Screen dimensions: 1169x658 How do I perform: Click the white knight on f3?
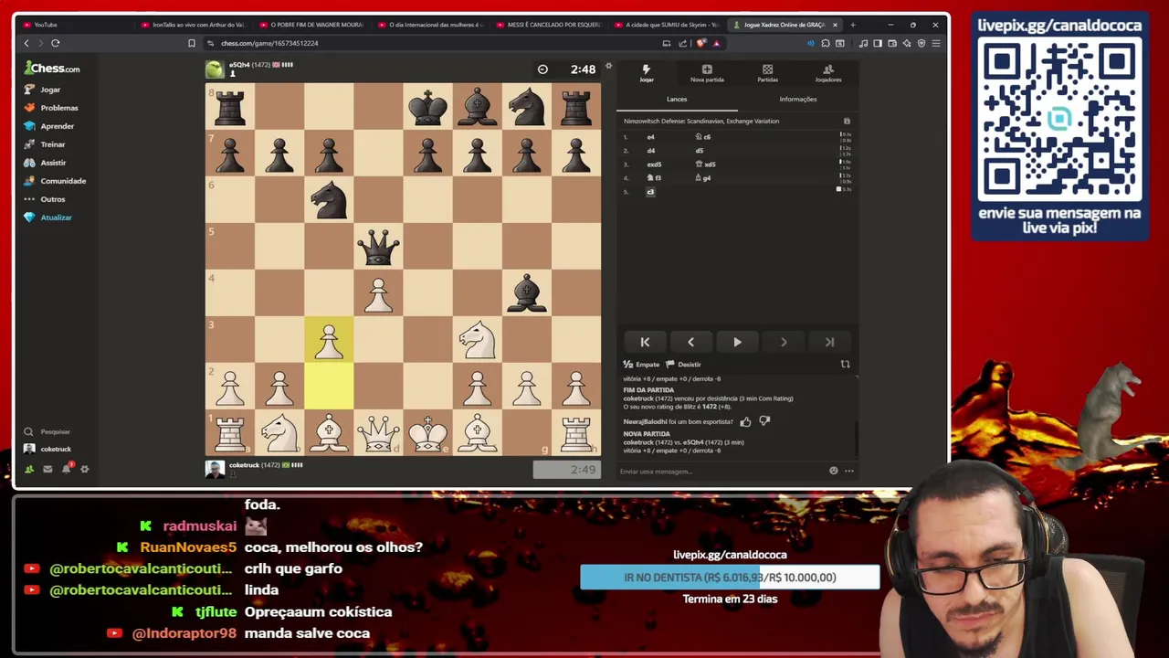coord(477,340)
